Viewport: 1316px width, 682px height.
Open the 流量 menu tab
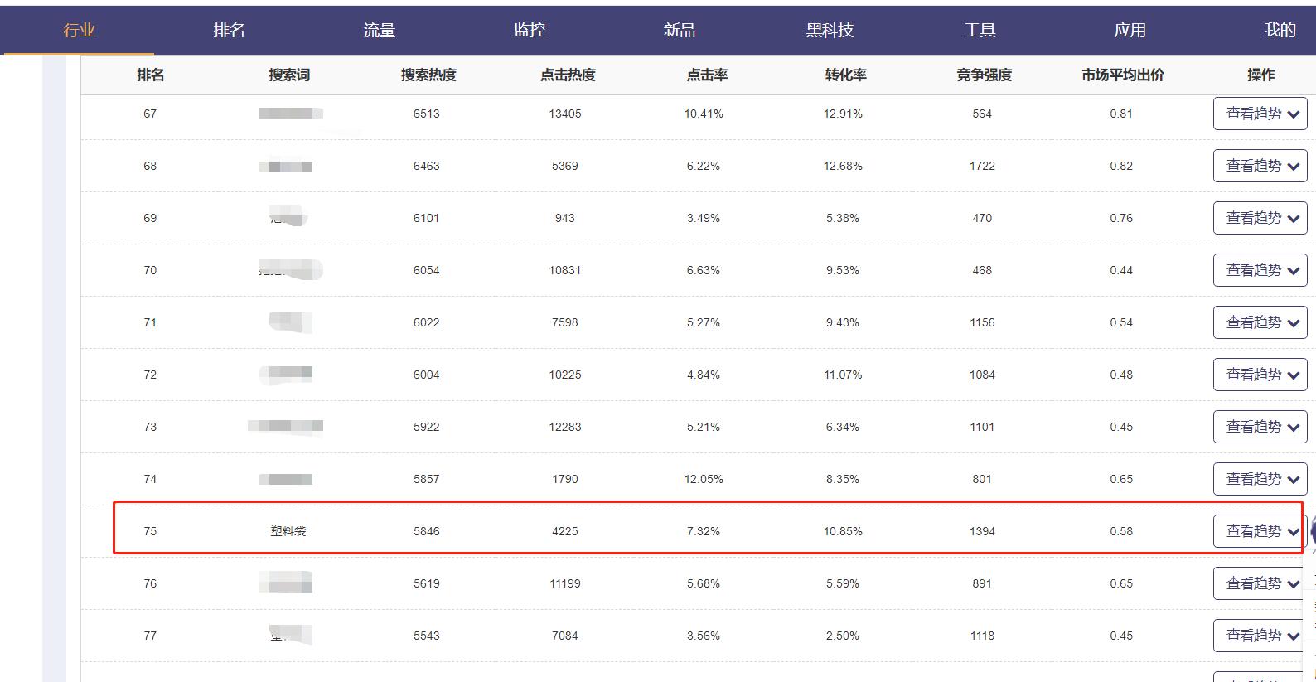pyautogui.click(x=379, y=31)
